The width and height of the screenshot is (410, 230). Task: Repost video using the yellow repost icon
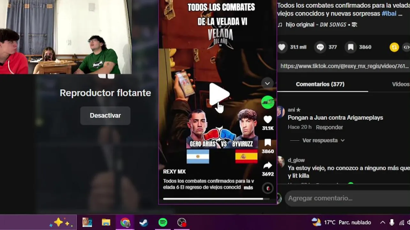394,47
